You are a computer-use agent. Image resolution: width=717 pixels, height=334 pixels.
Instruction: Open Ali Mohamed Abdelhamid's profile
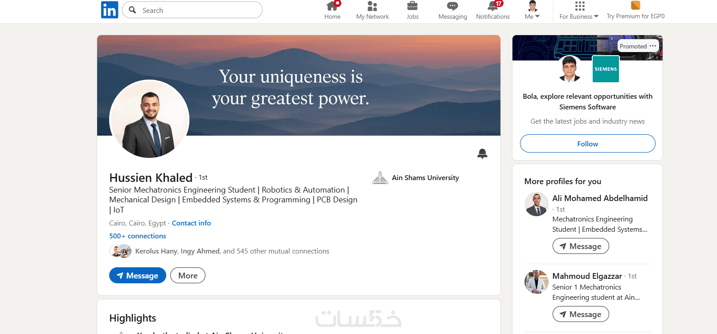(x=600, y=198)
